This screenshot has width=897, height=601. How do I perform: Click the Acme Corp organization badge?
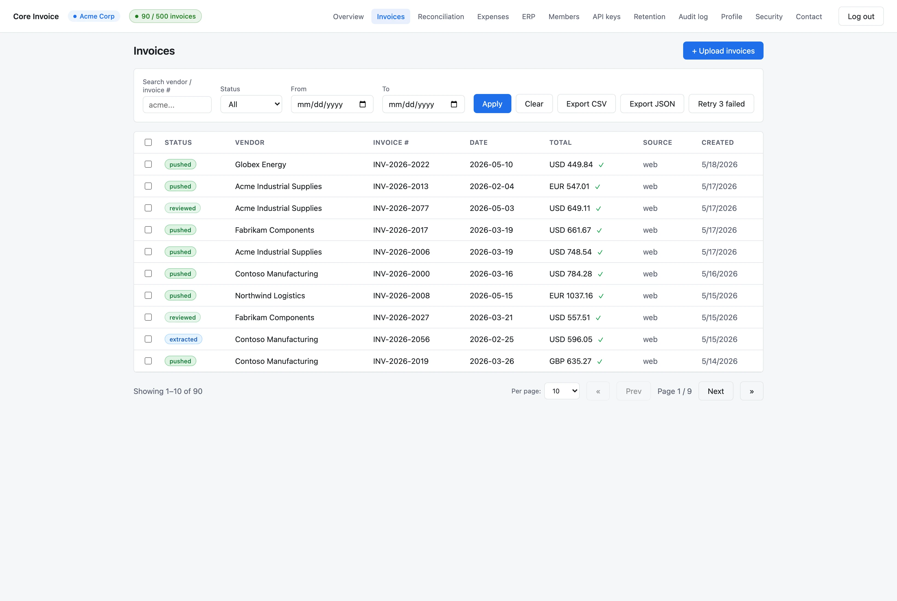tap(94, 16)
